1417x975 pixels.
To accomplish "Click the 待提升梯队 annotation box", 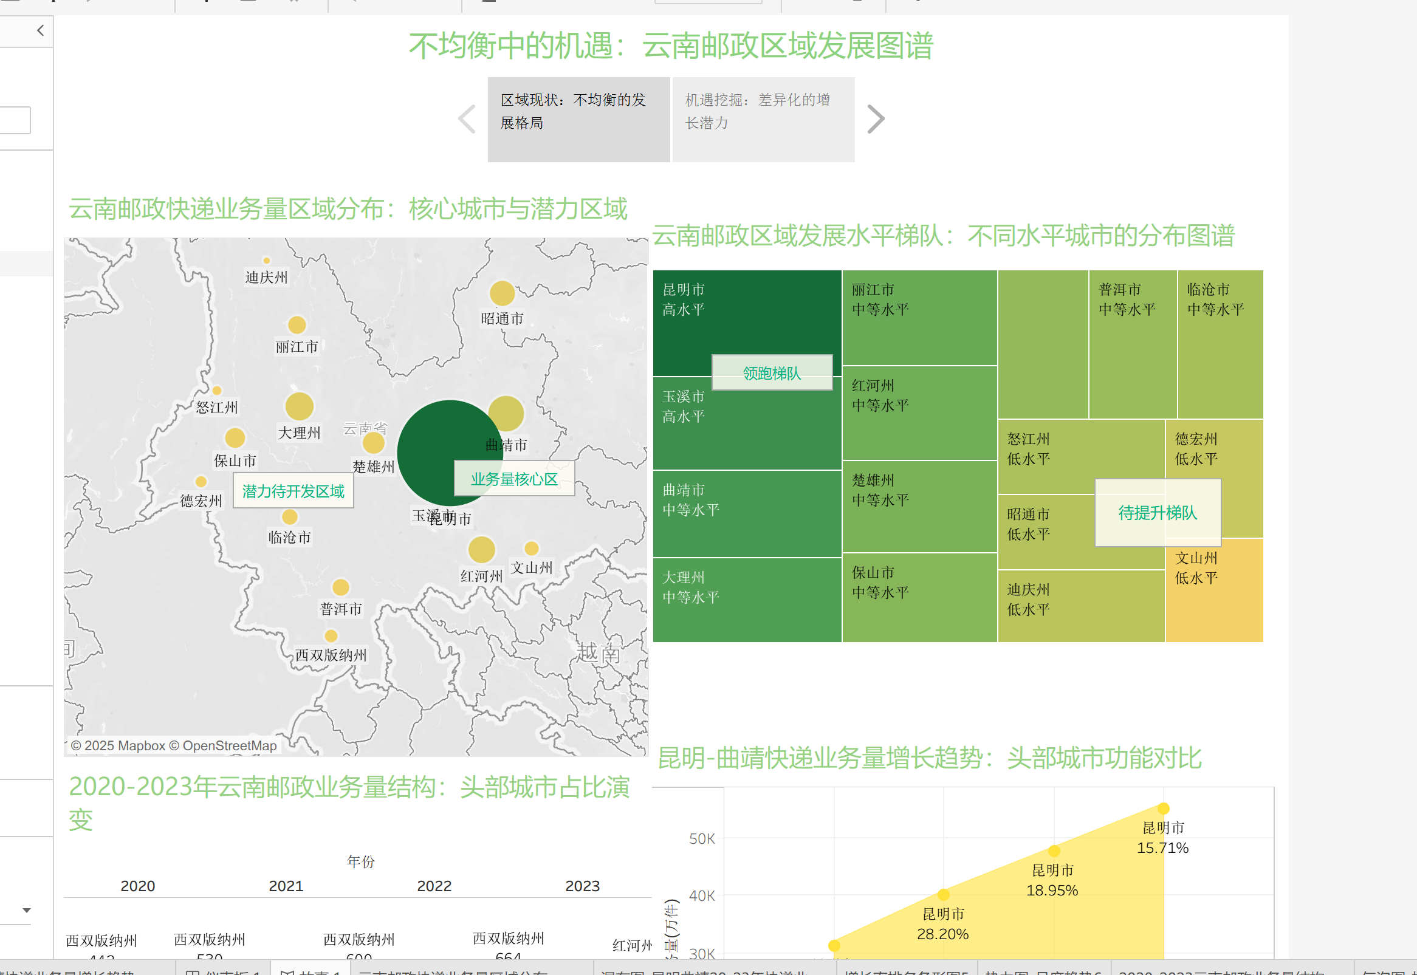I will point(1158,513).
